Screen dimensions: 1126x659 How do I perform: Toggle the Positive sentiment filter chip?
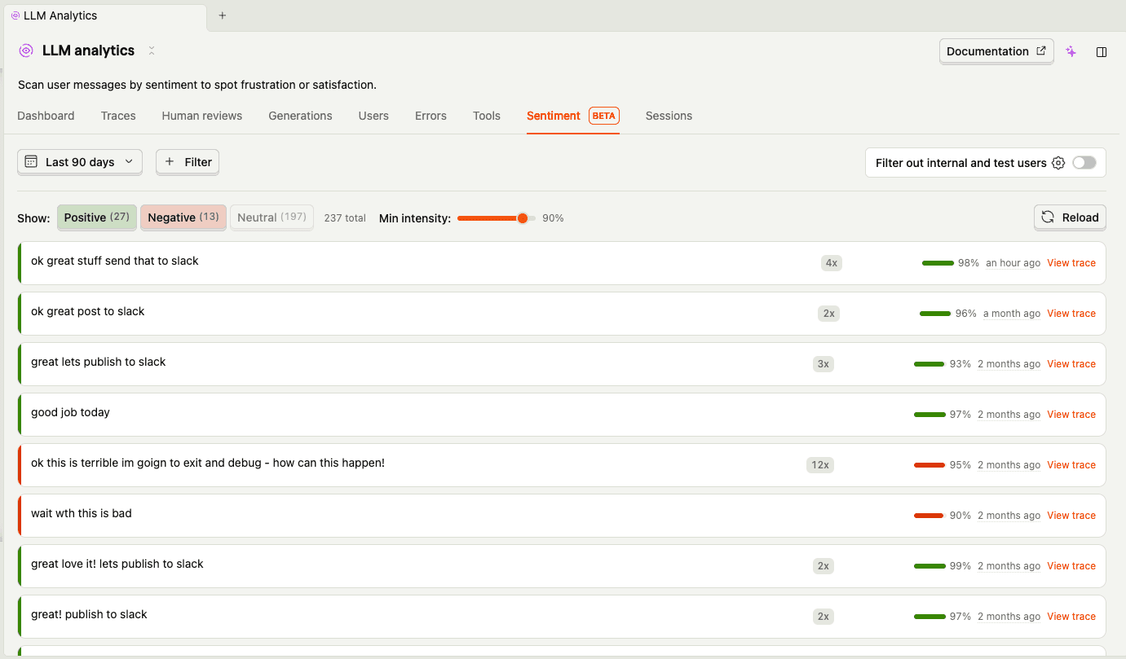tap(96, 217)
